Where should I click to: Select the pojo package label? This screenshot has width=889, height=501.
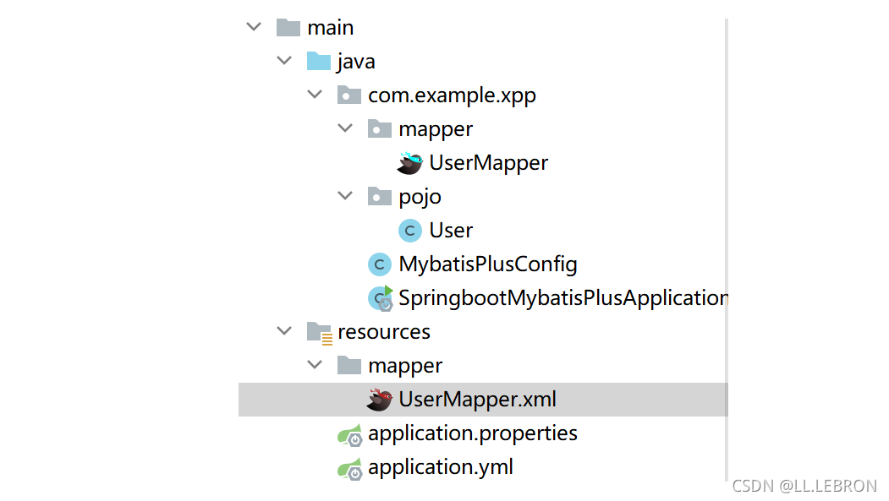pyautogui.click(x=420, y=197)
